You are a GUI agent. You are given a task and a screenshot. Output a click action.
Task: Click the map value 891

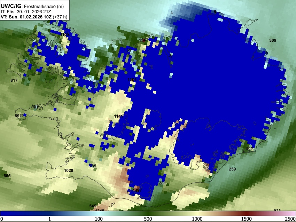pyautogui.click(x=18, y=116)
